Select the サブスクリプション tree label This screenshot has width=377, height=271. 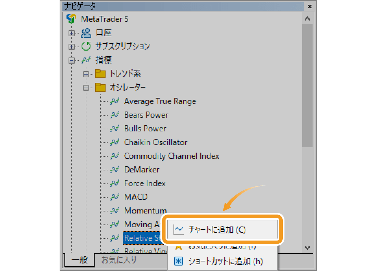point(123,46)
